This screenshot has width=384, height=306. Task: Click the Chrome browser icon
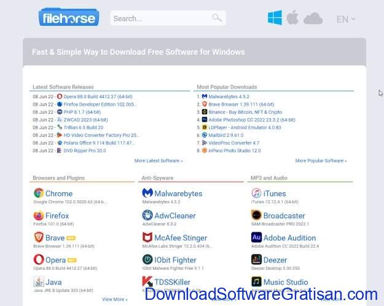39,193
